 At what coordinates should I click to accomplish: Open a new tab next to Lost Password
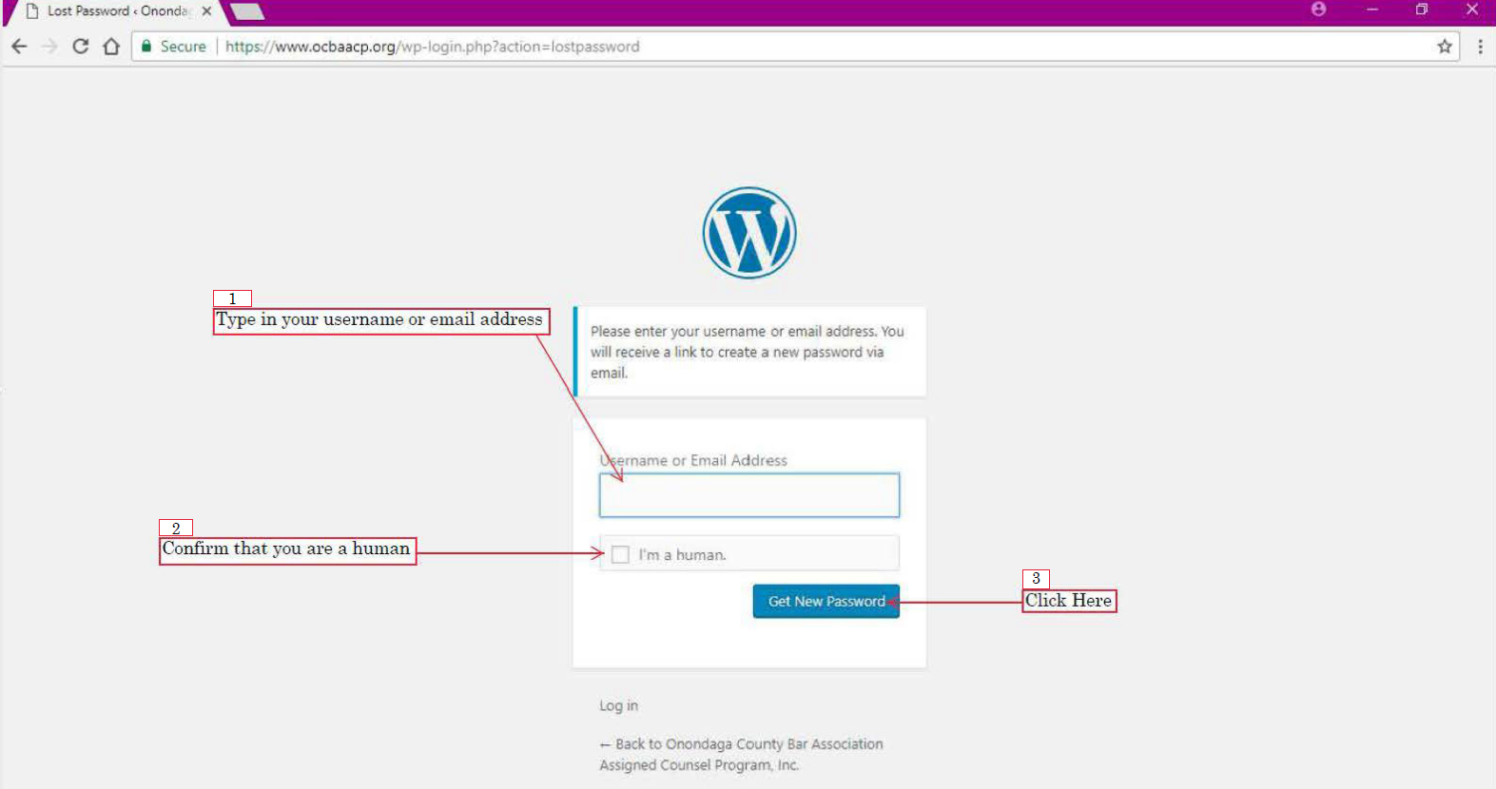tap(247, 11)
